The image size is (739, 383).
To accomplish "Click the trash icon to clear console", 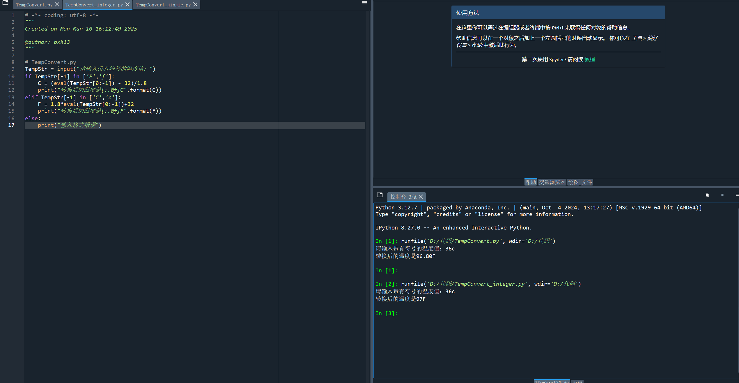I will (x=707, y=195).
